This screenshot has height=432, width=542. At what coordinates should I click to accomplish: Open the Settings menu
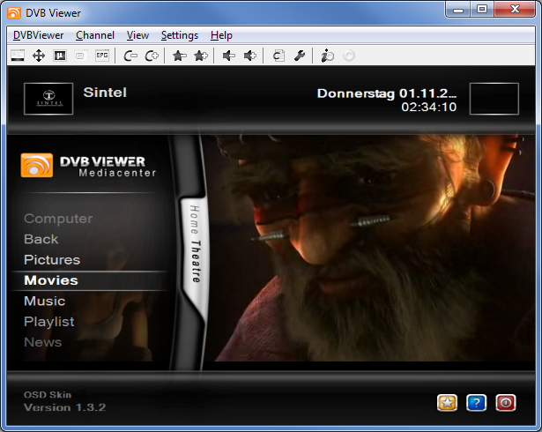click(180, 35)
